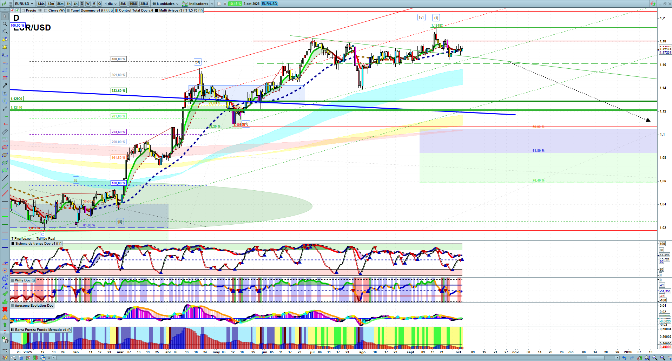
Task: Click the yellow warning triangle icon
Action: (x=5, y=317)
